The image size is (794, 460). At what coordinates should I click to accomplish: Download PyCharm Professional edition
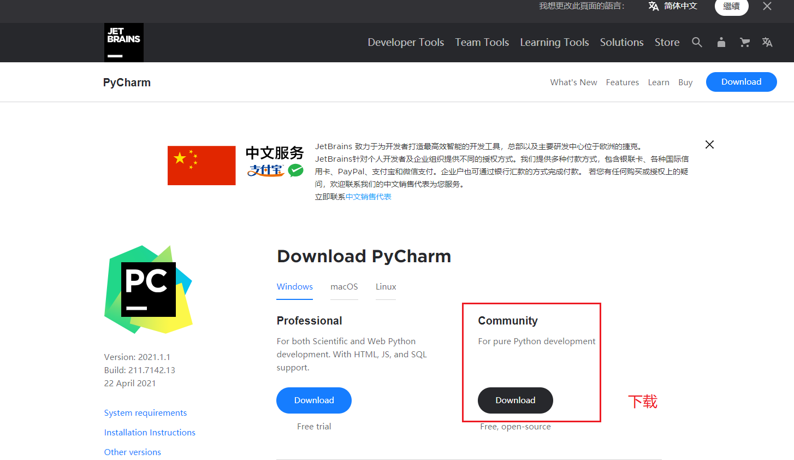(x=314, y=400)
